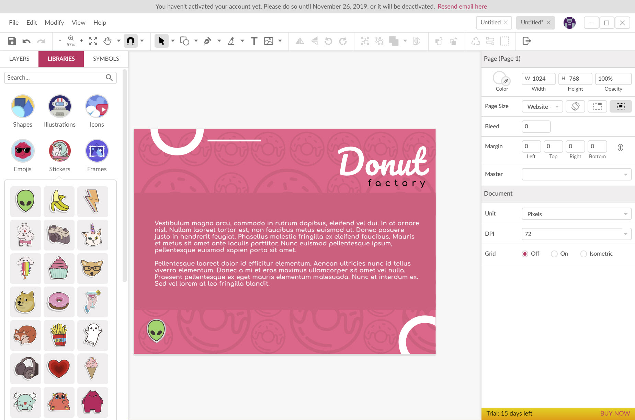635x420 pixels.
Task: Open the Modify menu
Action: 54,23
